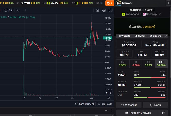Click the star icon on Watchlist
The width and height of the screenshot is (171, 116).
[123, 105]
